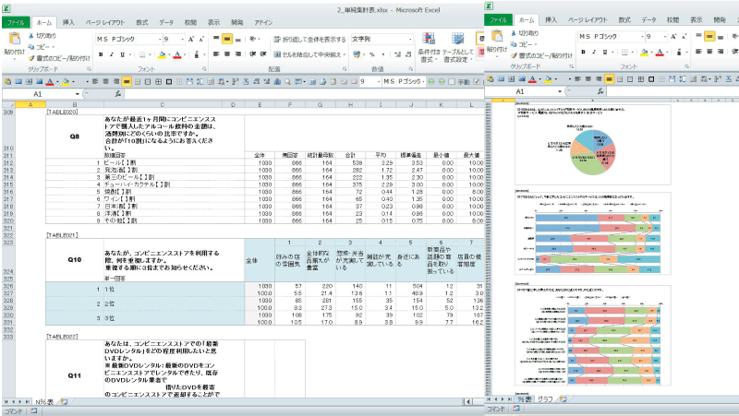Click the percent style icon in the left window
The width and height of the screenshot is (739, 416).
tap(372, 54)
